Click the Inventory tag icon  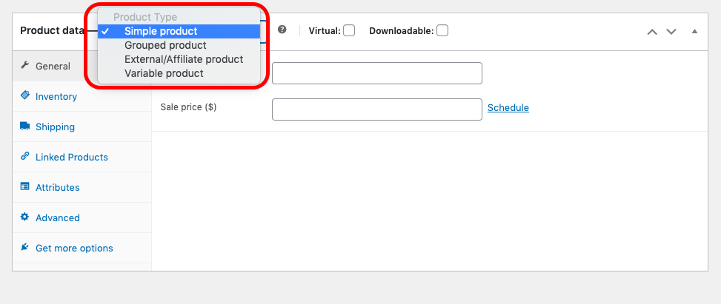(x=25, y=95)
